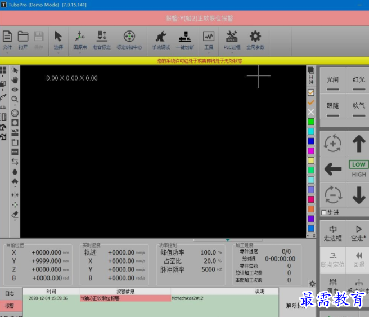
Task: Click the water drop icon in left sidebar
Action: 15,172
